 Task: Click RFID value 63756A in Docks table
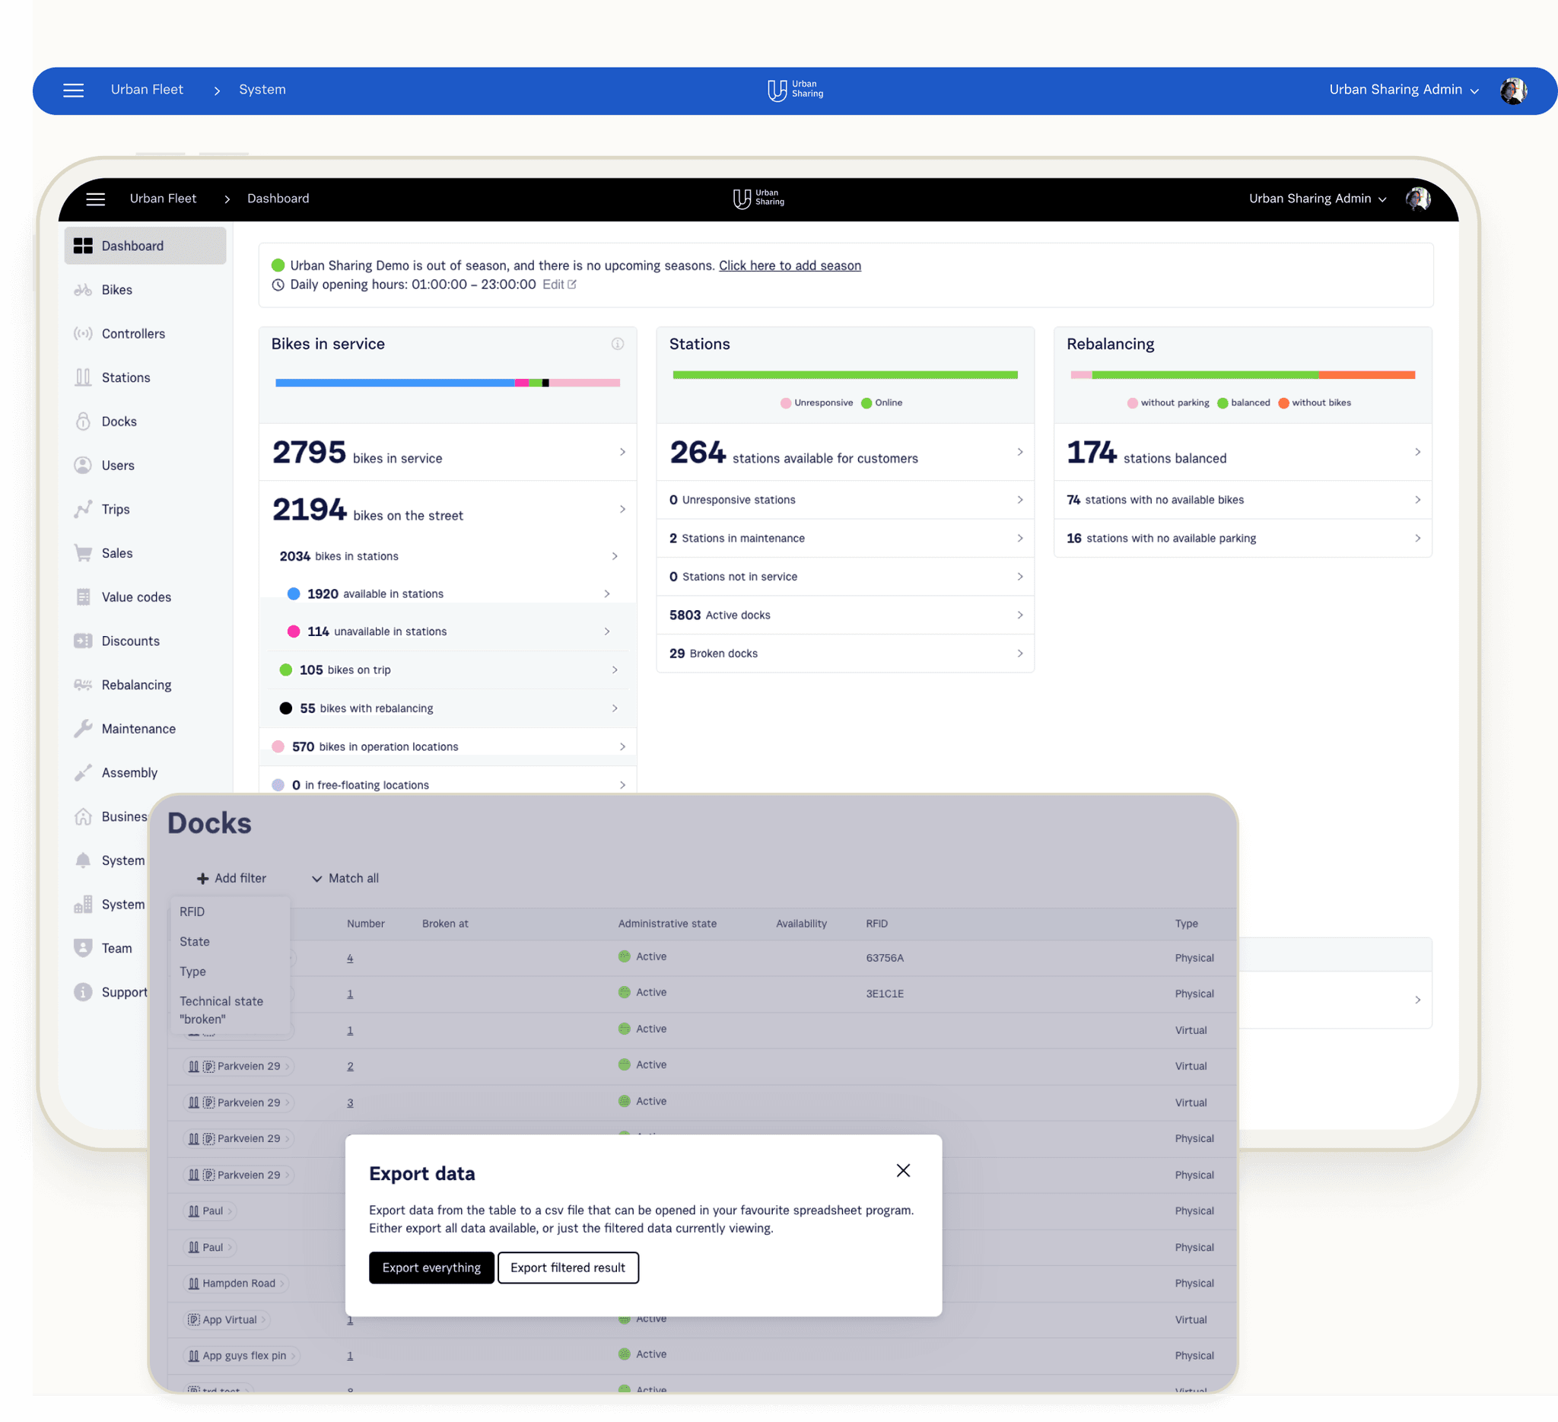884,958
